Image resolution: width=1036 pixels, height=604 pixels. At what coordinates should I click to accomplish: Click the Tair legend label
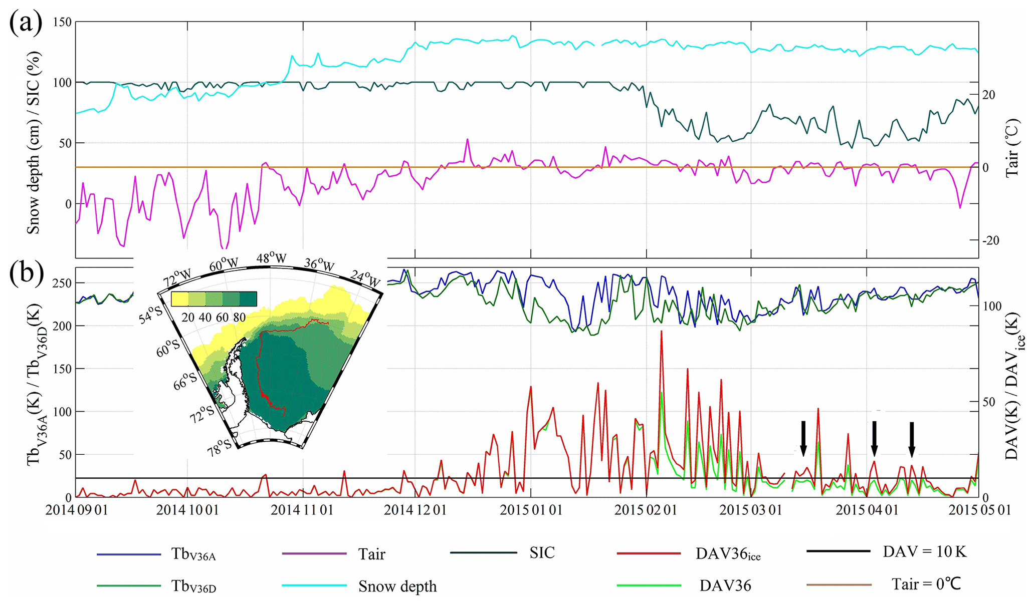[x=371, y=554]
